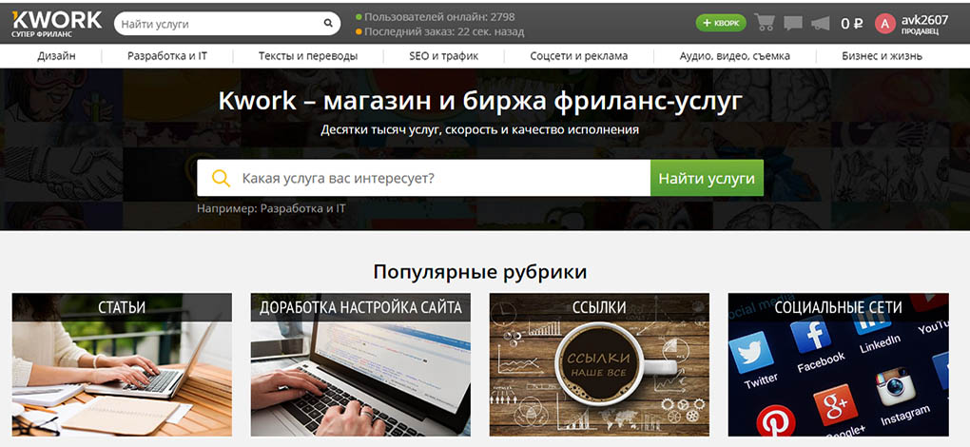The height and width of the screenshot is (447, 970).
Task: Focus the header 'Найти услуги' search field
Action: pos(227,24)
